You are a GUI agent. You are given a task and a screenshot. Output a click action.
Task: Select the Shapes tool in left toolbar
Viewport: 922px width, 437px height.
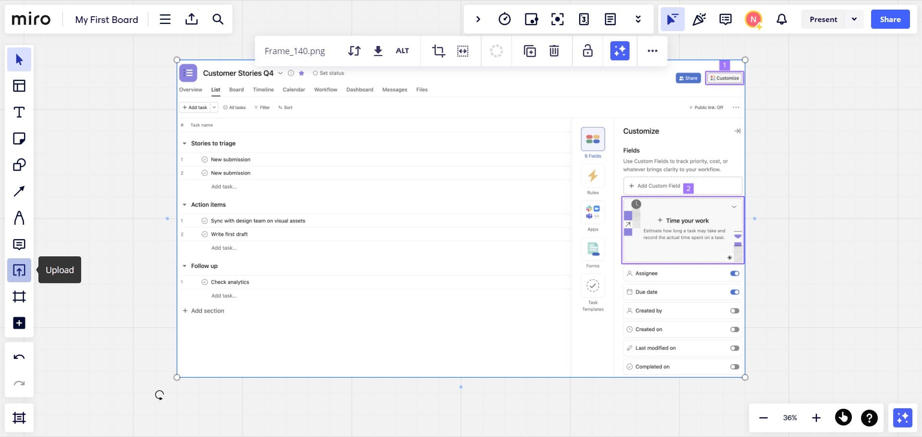coord(19,165)
